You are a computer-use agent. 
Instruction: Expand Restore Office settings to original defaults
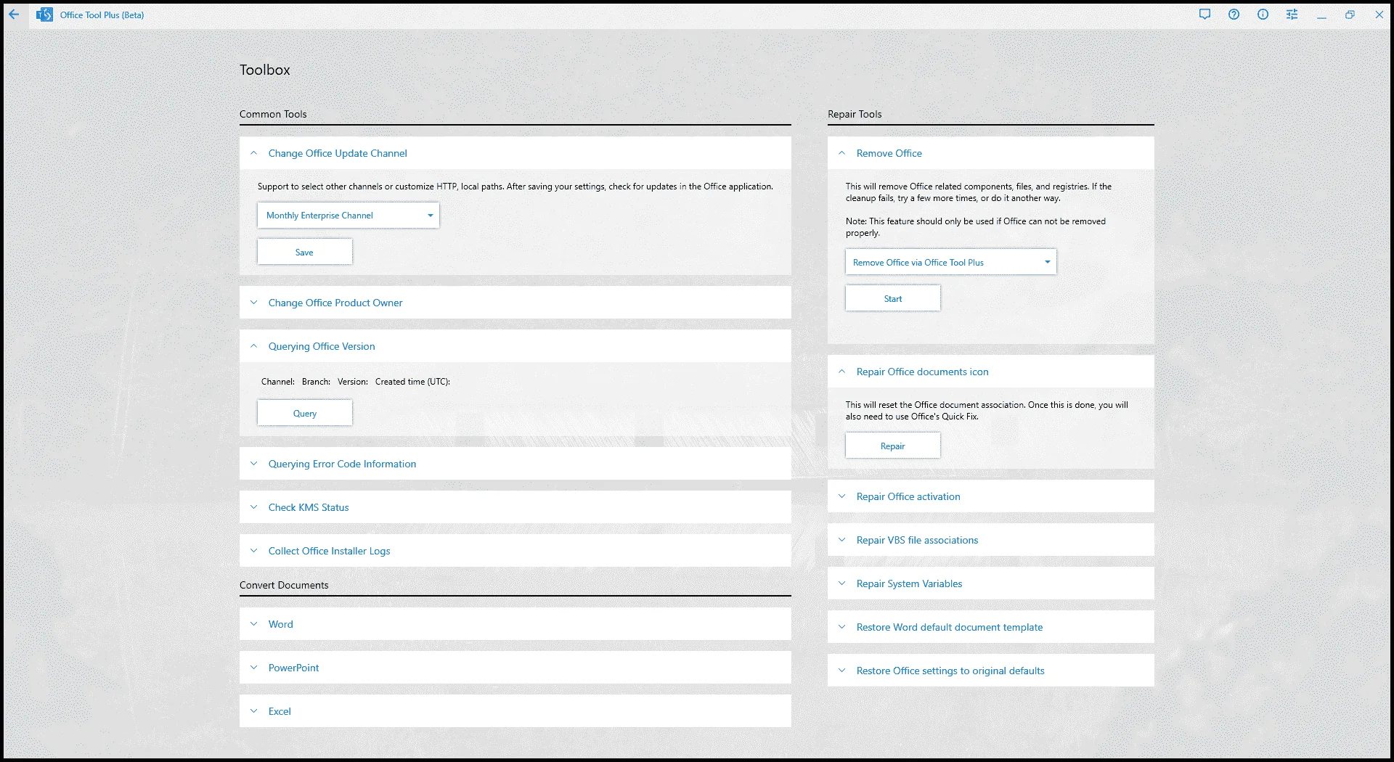coord(991,671)
